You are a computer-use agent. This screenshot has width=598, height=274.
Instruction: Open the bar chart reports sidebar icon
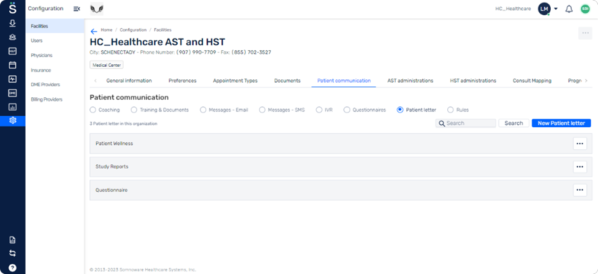pos(13,107)
